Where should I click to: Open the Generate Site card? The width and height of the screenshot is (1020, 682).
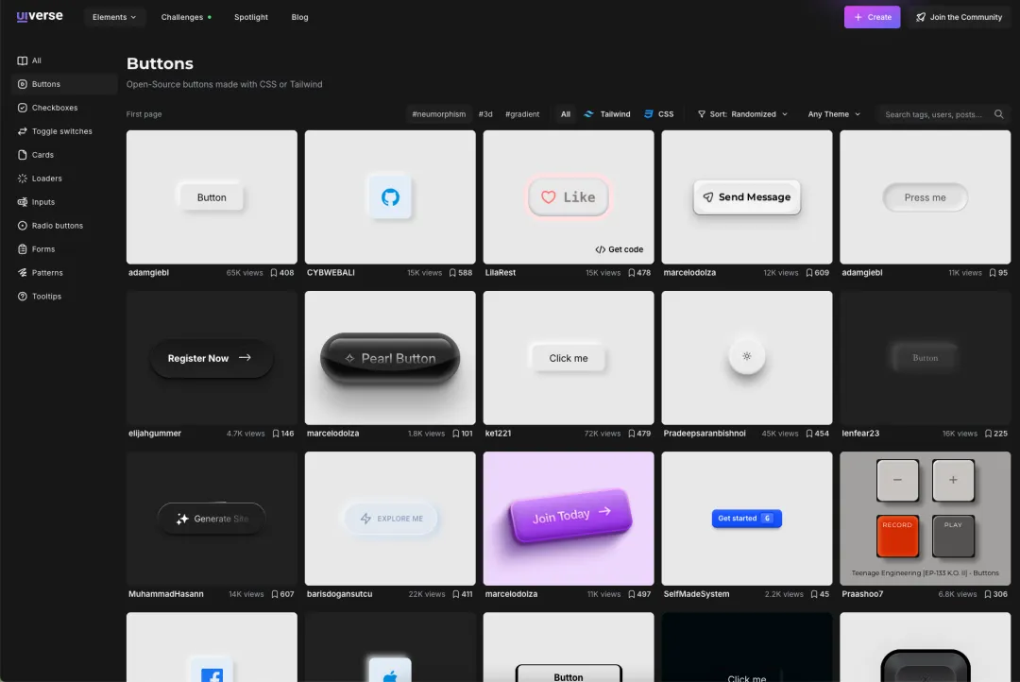[212, 518]
